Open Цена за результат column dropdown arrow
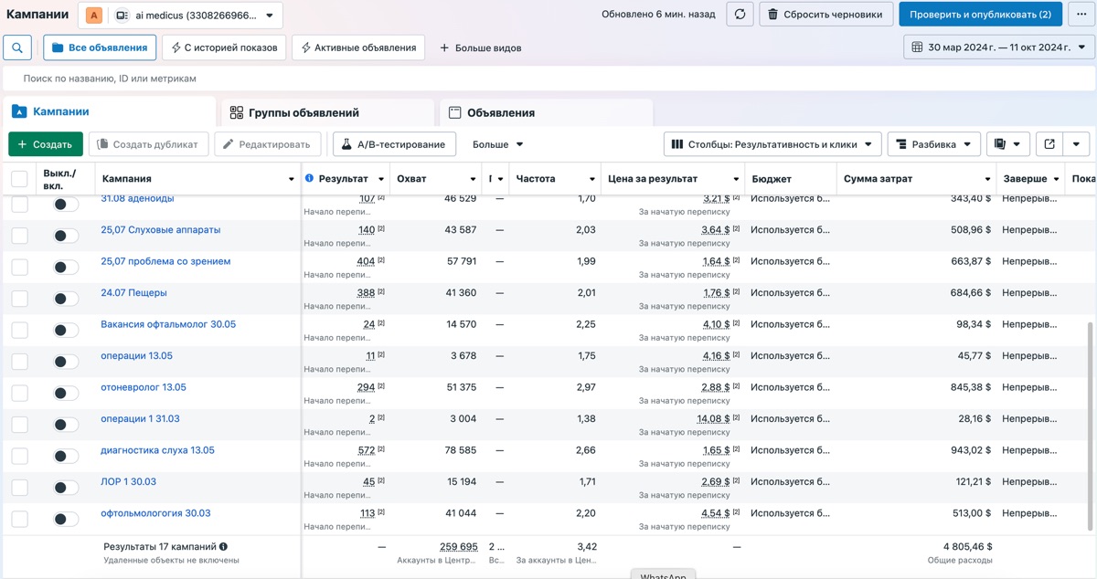The image size is (1097, 579). (x=736, y=179)
